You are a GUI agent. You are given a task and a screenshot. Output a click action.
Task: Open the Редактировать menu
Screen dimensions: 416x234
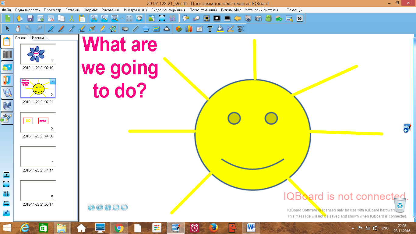point(27,10)
